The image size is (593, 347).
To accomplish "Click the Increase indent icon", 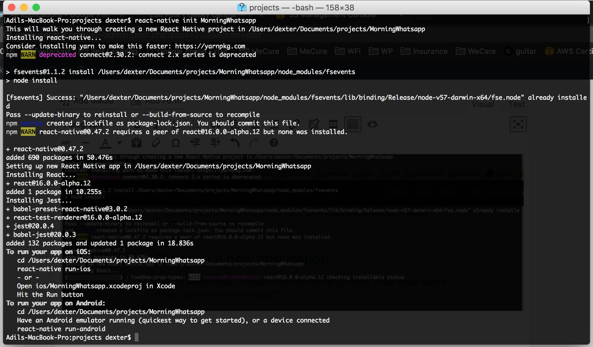I will tap(215, 143).
